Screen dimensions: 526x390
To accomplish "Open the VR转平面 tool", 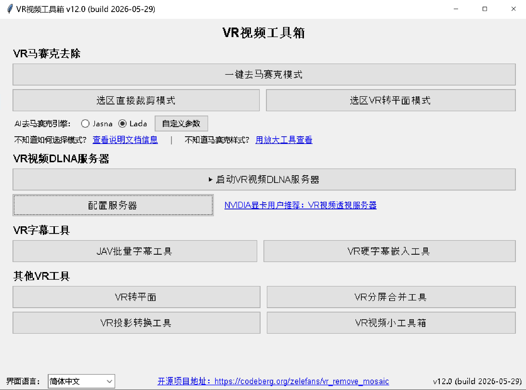I will pyautogui.click(x=136, y=297).
